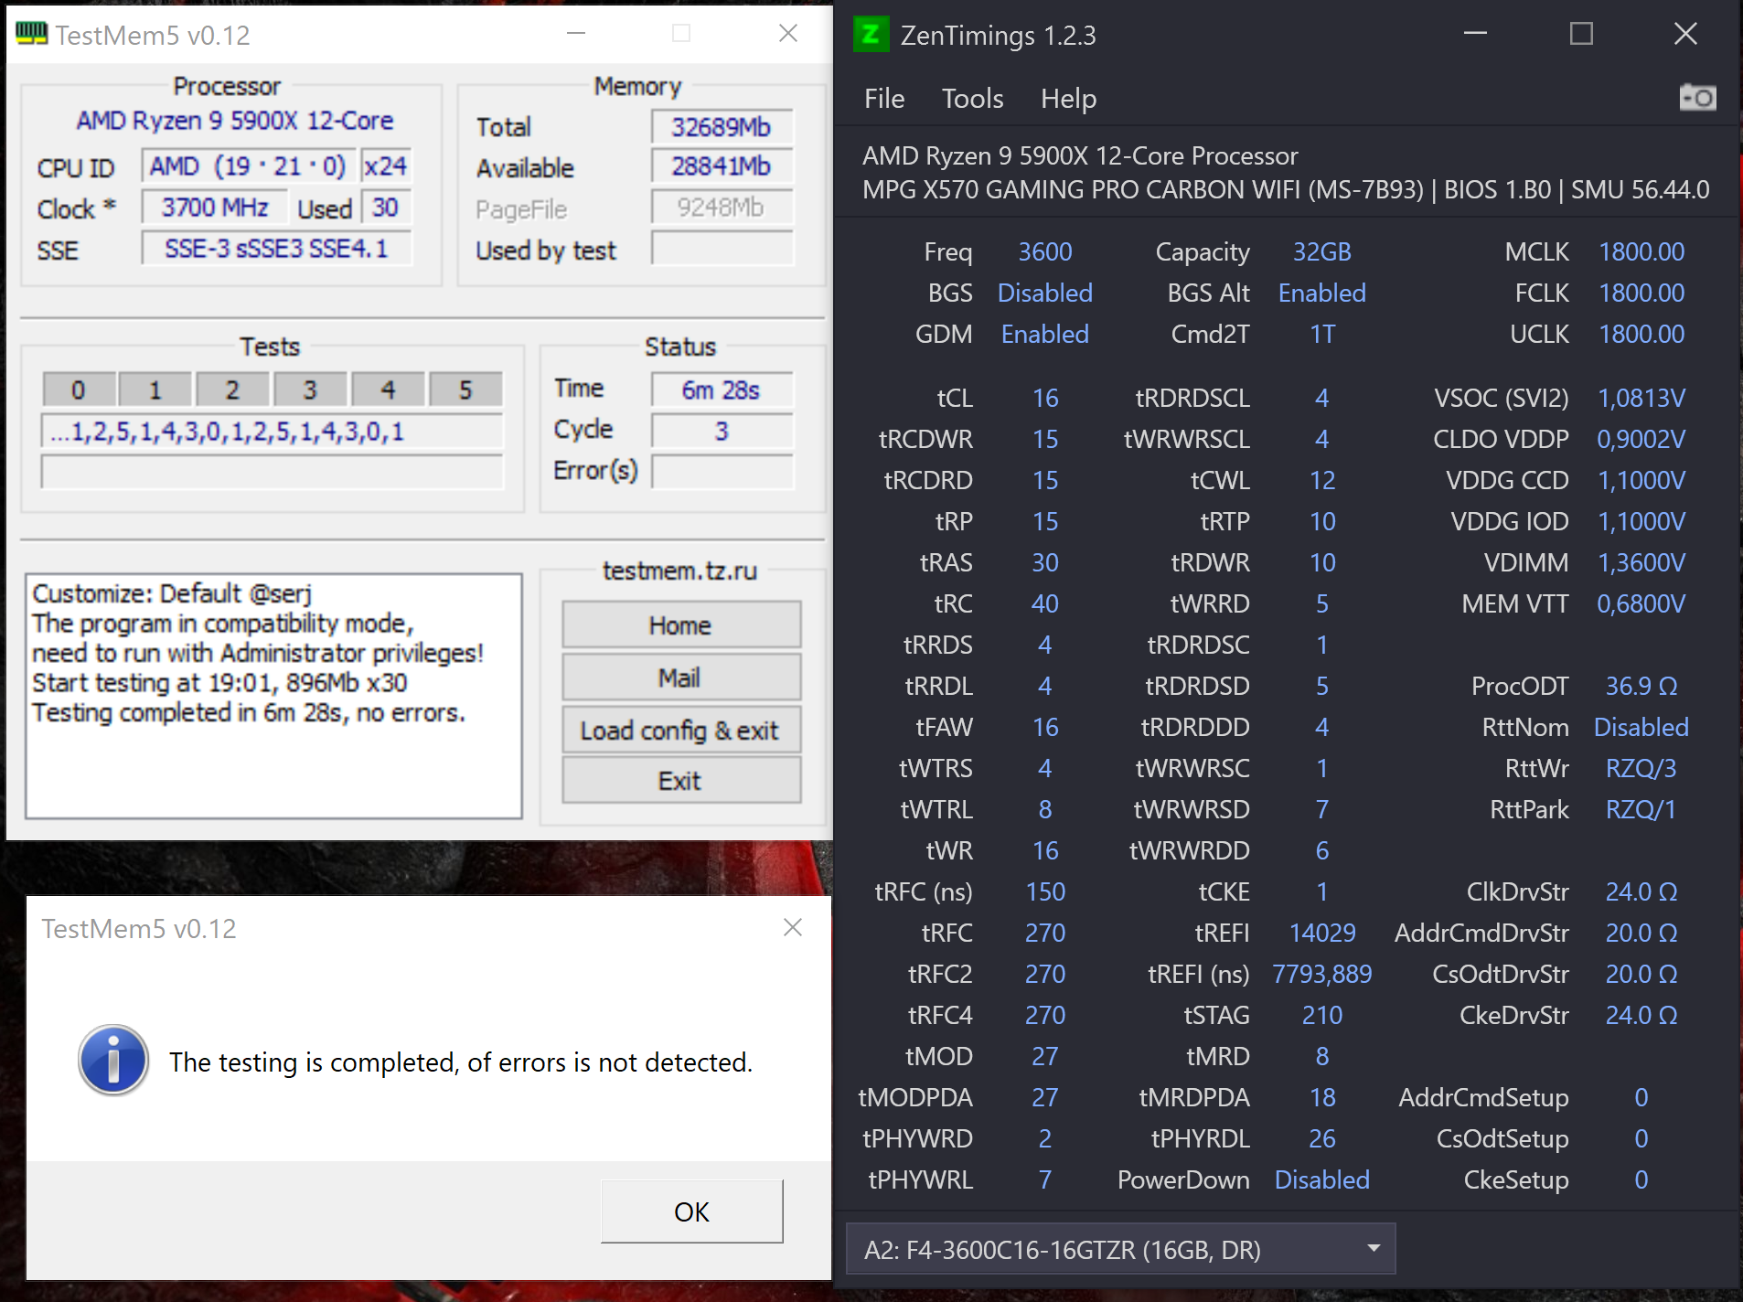Select test block 3 in Tests
This screenshot has height=1302, width=1743.
tap(310, 390)
